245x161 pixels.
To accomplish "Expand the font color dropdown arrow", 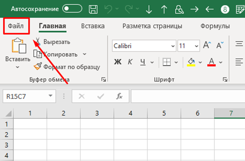I will (x=221, y=62).
